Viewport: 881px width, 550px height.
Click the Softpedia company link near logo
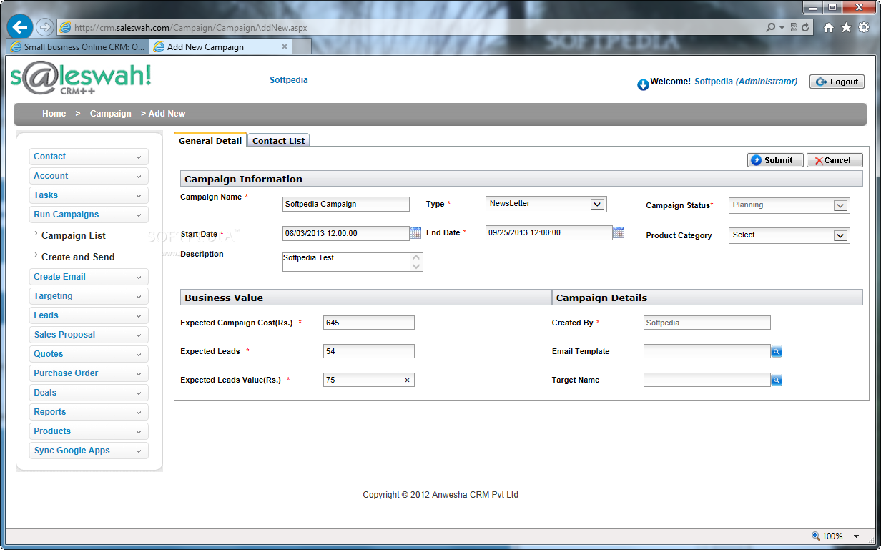pyautogui.click(x=289, y=80)
